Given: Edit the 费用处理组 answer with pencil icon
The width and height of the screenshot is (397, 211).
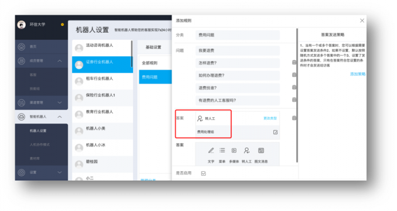Looking at the screenshot, I should click(275, 132).
